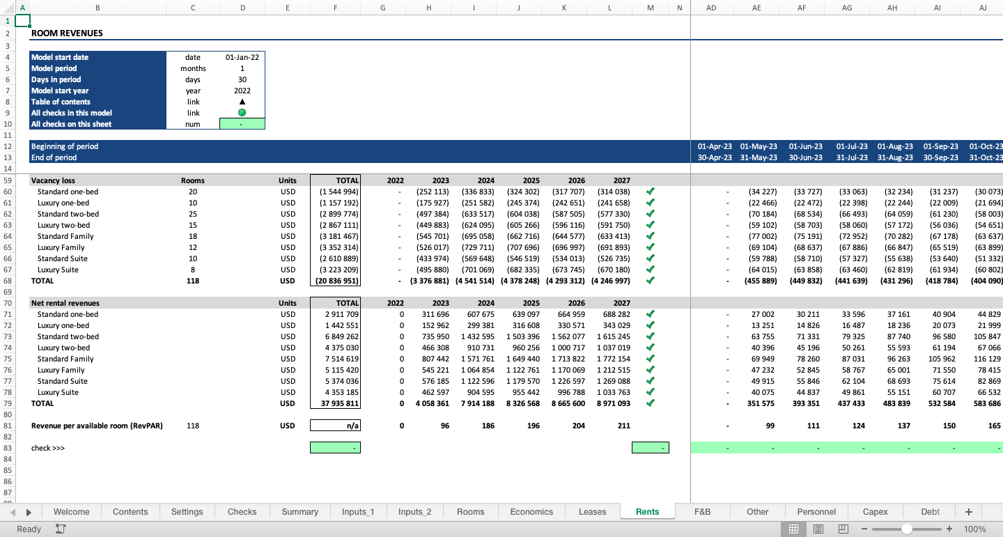Open the Checks sheet
1003x537 pixels.
[x=242, y=511]
